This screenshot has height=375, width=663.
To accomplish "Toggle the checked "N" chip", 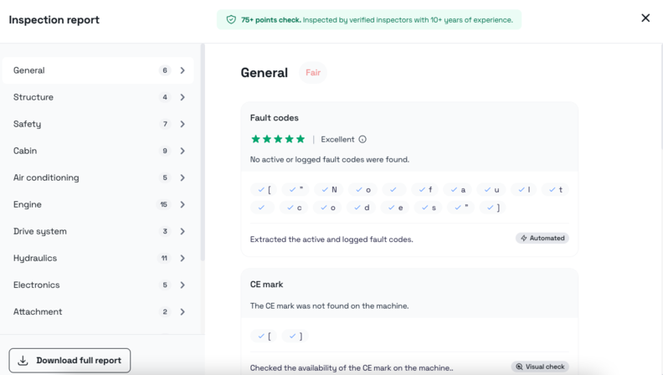I will (x=328, y=190).
